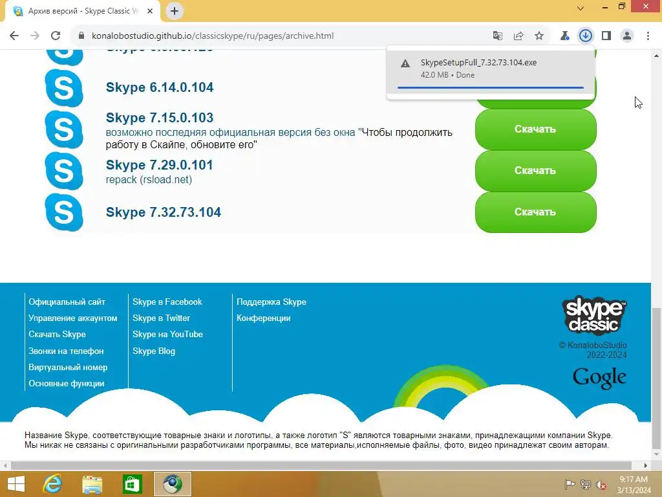Open the Skype Blog link
The width and height of the screenshot is (662, 497).
154,351
